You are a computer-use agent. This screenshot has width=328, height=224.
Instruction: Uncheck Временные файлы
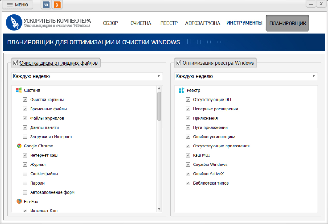(x=25, y=109)
